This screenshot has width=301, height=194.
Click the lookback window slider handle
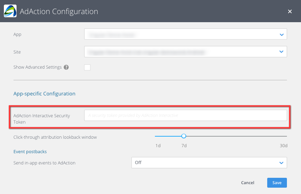coord(184,136)
